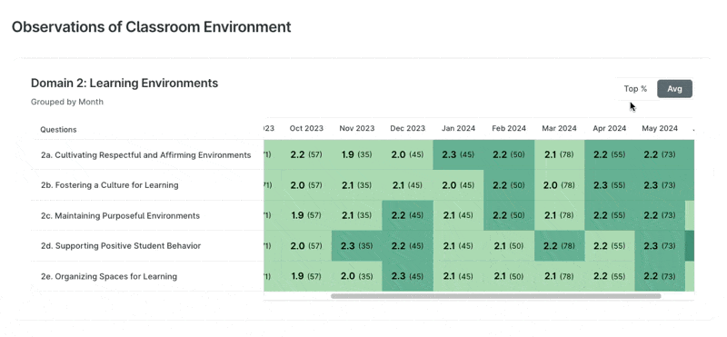Screen dimensions: 727x337
Task: Click the 2d May 2024 cell 2.3 (73)
Action: tap(660, 245)
